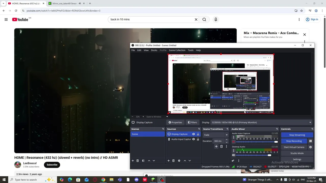Viewport: 326px width, 183px height.
Task: Show hidden system tray icons chevron
Action: (278, 180)
